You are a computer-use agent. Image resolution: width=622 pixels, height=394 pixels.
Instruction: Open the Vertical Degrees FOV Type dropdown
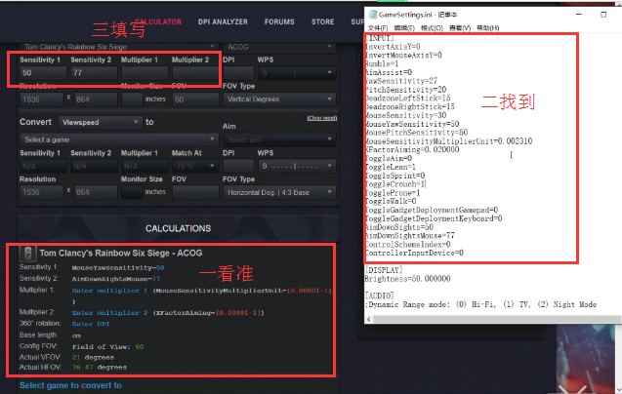[x=279, y=99]
